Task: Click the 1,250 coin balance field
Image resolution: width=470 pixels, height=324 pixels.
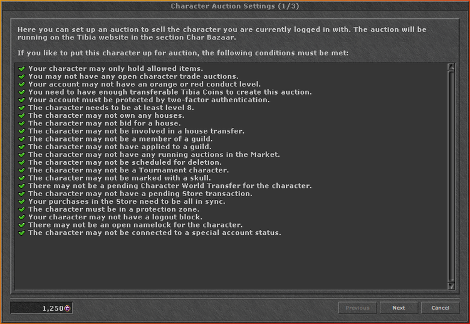Action: 41,308
